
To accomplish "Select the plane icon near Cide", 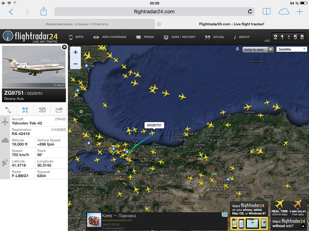I will point(223,112).
